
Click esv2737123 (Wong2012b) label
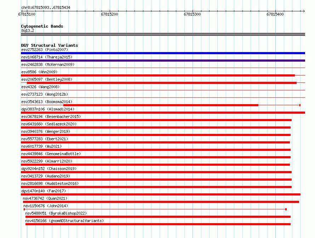(45, 94)
